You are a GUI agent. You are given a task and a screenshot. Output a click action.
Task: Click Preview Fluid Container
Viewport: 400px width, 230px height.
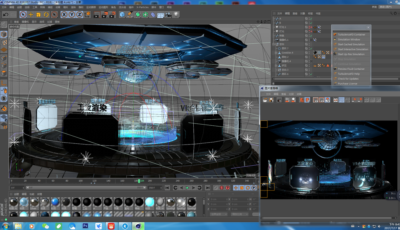tap(351, 69)
